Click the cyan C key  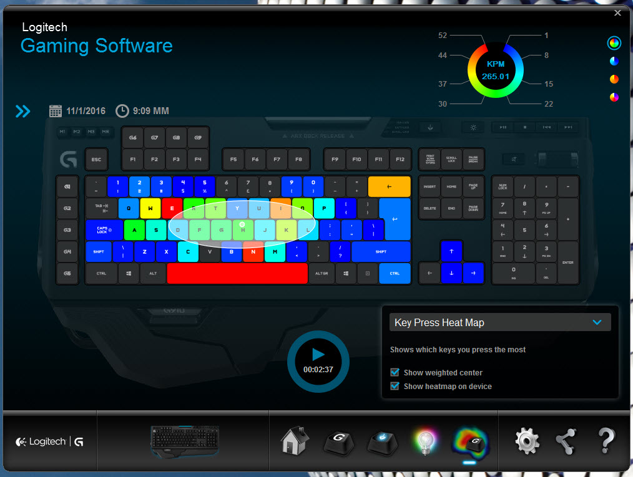[188, 252]
